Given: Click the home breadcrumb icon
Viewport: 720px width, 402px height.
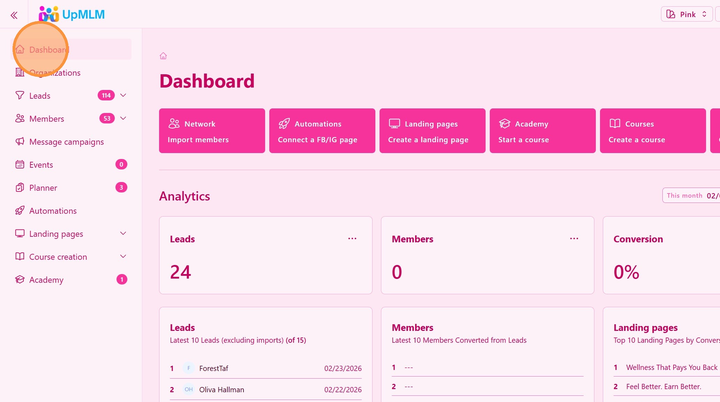Looking at the screenshot, I should pyautogui.click(x=163, y=56).
